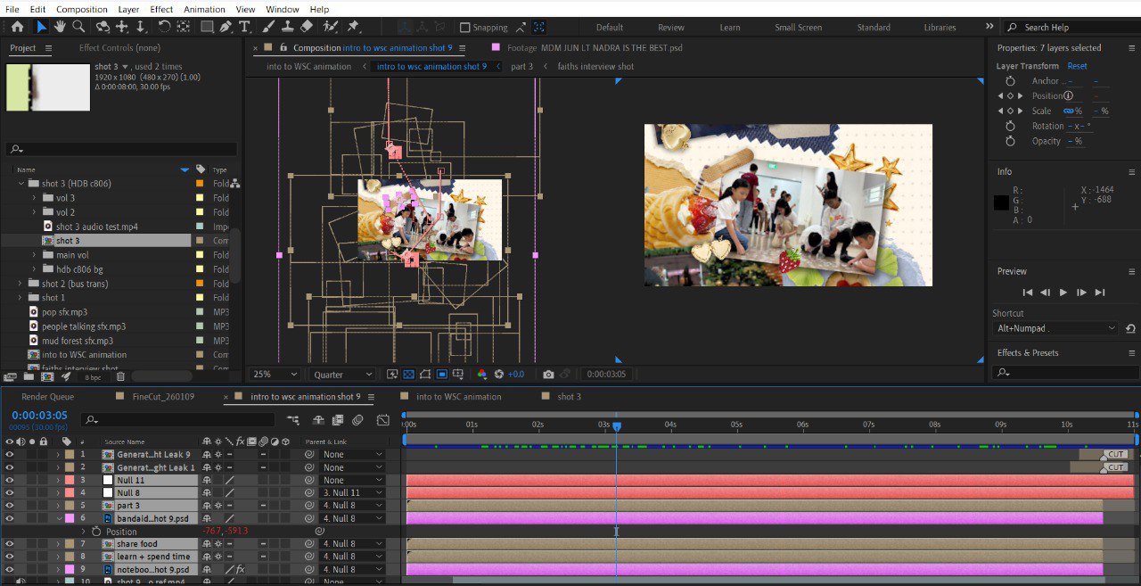Screen dimensions: 1141x586
Task: Click Reset next to Layer Transform
Action: coord(1077,65)
